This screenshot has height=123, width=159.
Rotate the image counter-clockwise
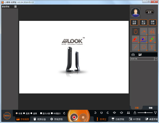coord(95,113)
